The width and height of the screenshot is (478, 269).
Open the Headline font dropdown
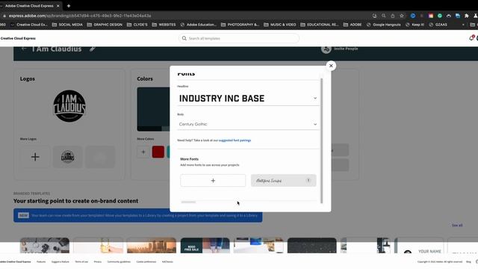click(248, 98)
